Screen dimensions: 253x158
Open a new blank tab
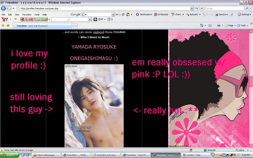[x=74, y=26]
